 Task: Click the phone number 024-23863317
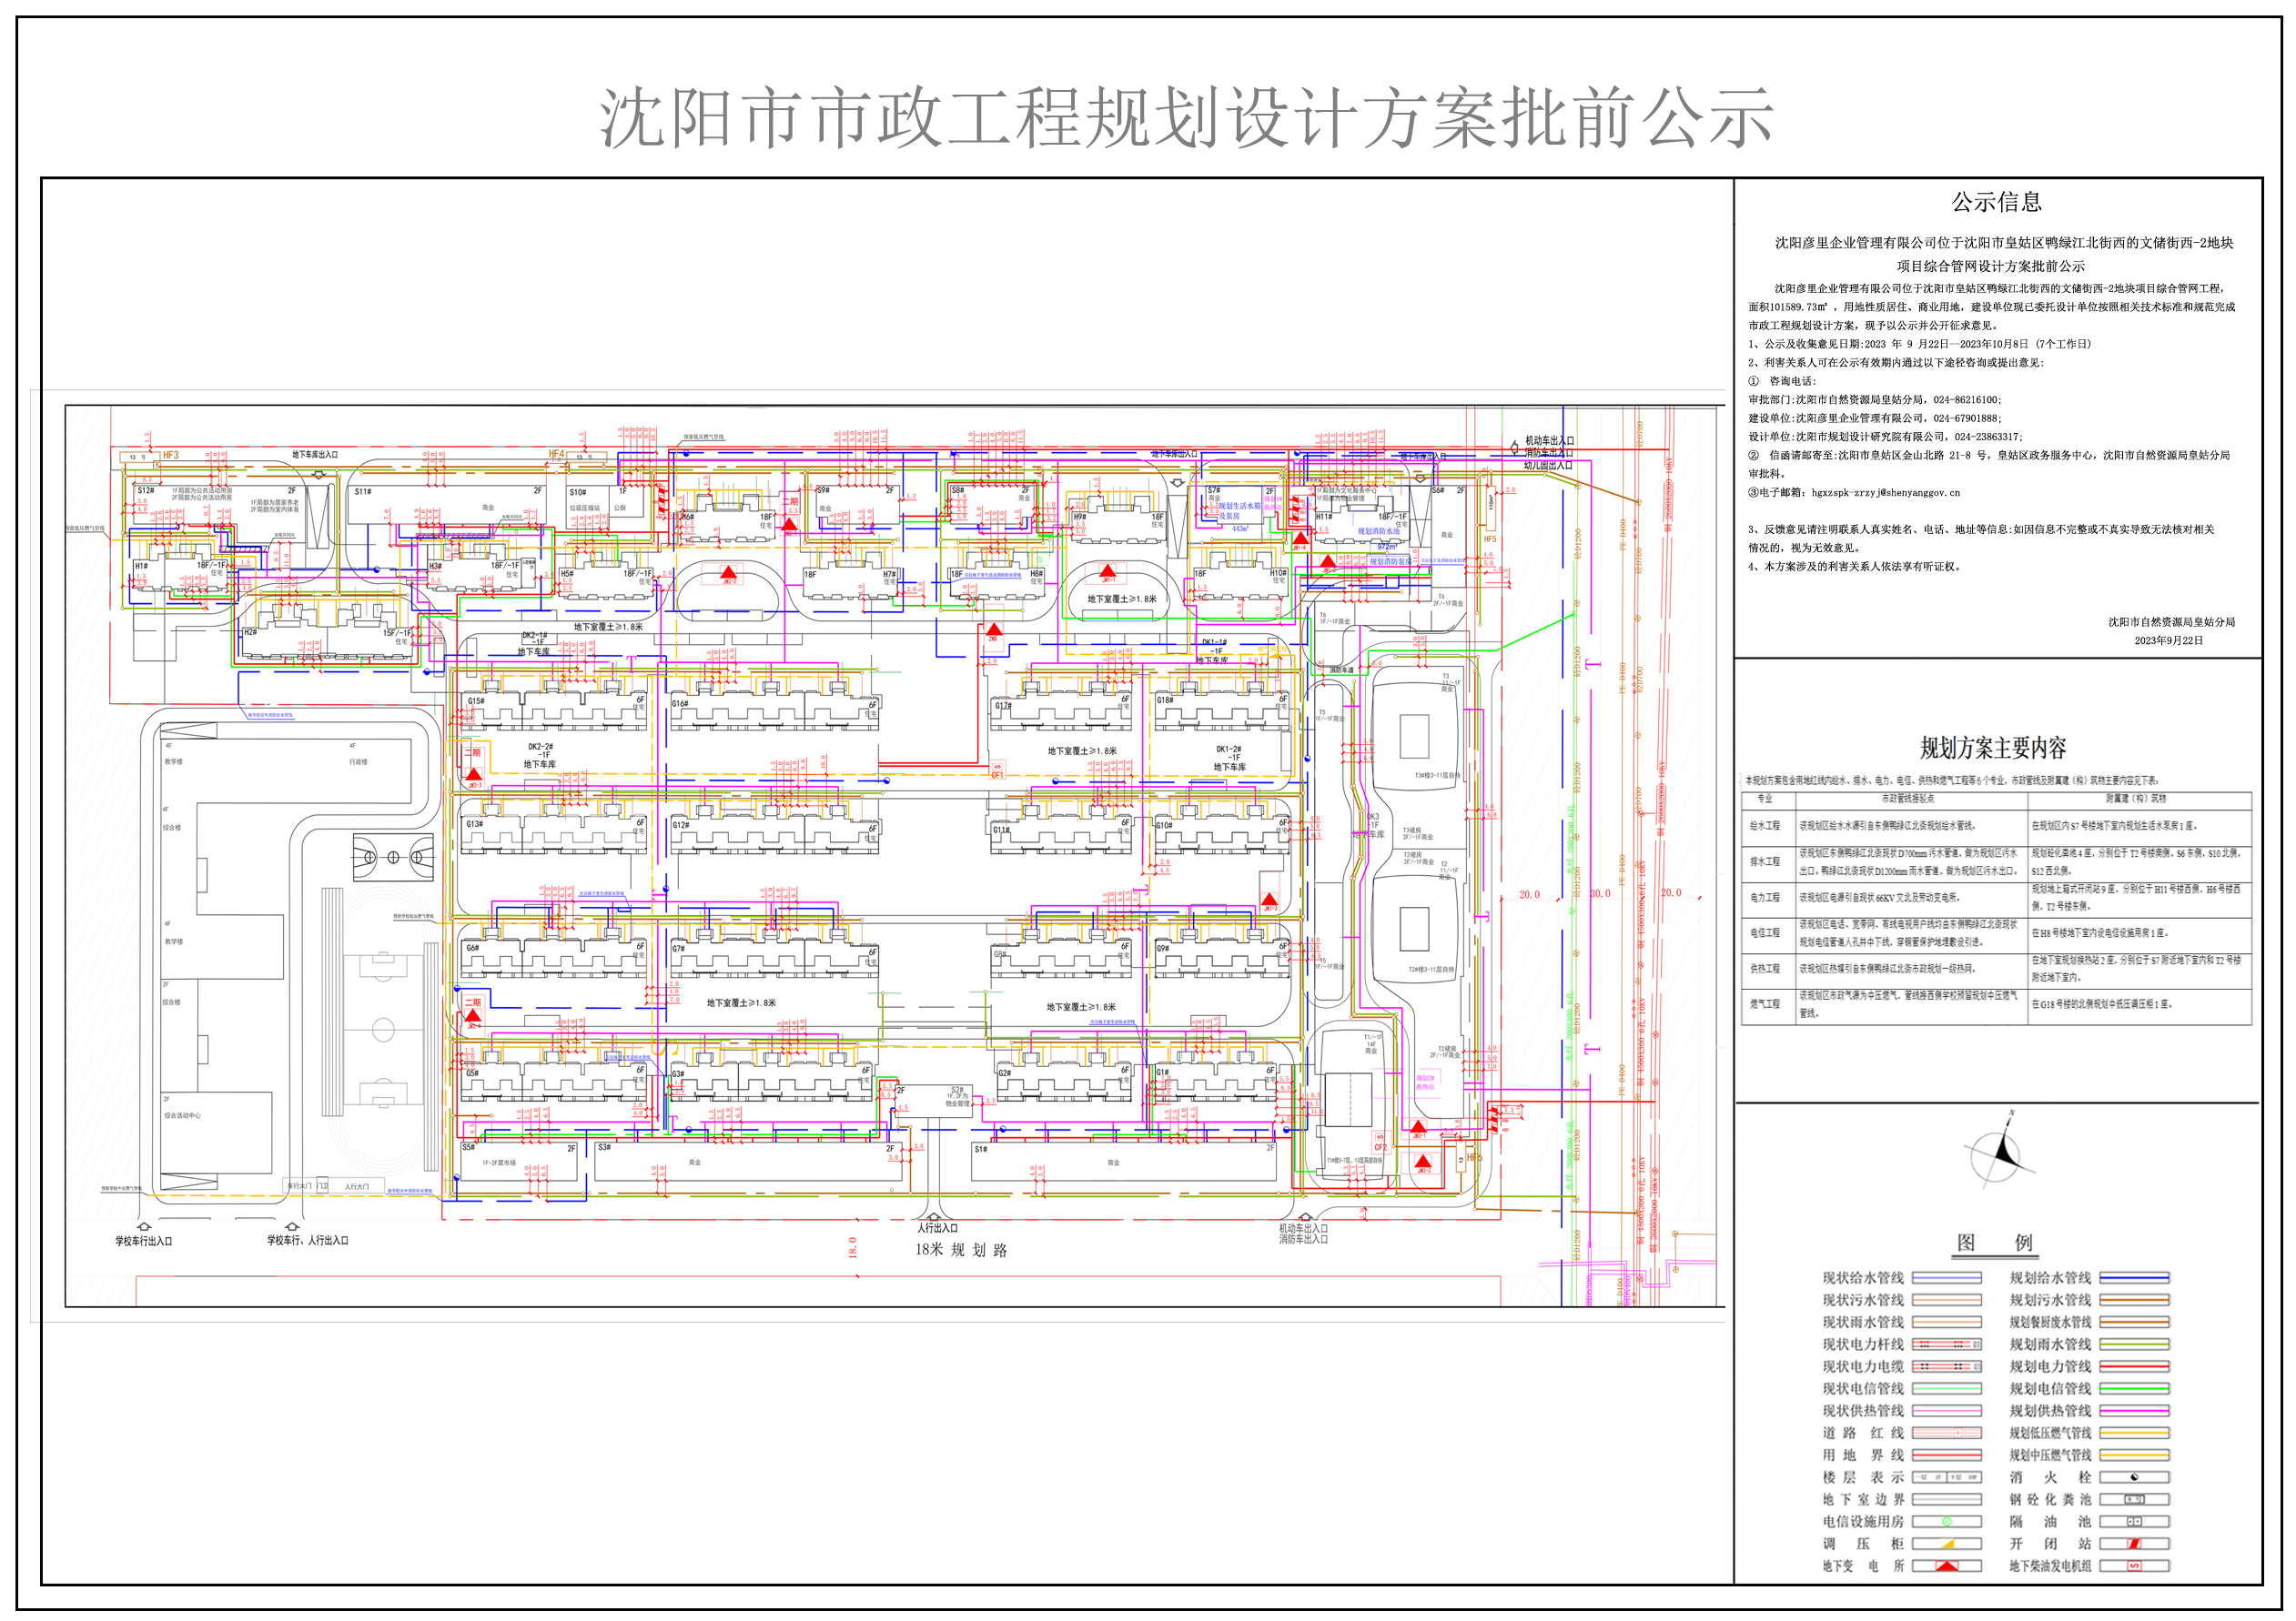[1988, 437]
